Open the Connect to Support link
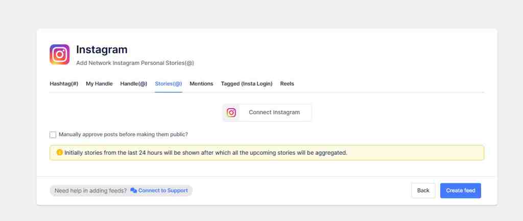This screenshot has width=523, height=221. click(163, 191)
